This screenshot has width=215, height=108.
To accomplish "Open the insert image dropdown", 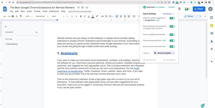I will click(x=111, y=16).
